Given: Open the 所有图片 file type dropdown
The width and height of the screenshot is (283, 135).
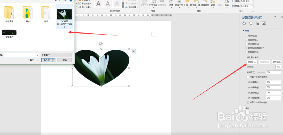Looking at the screenshot, I should tap(57, 55).
